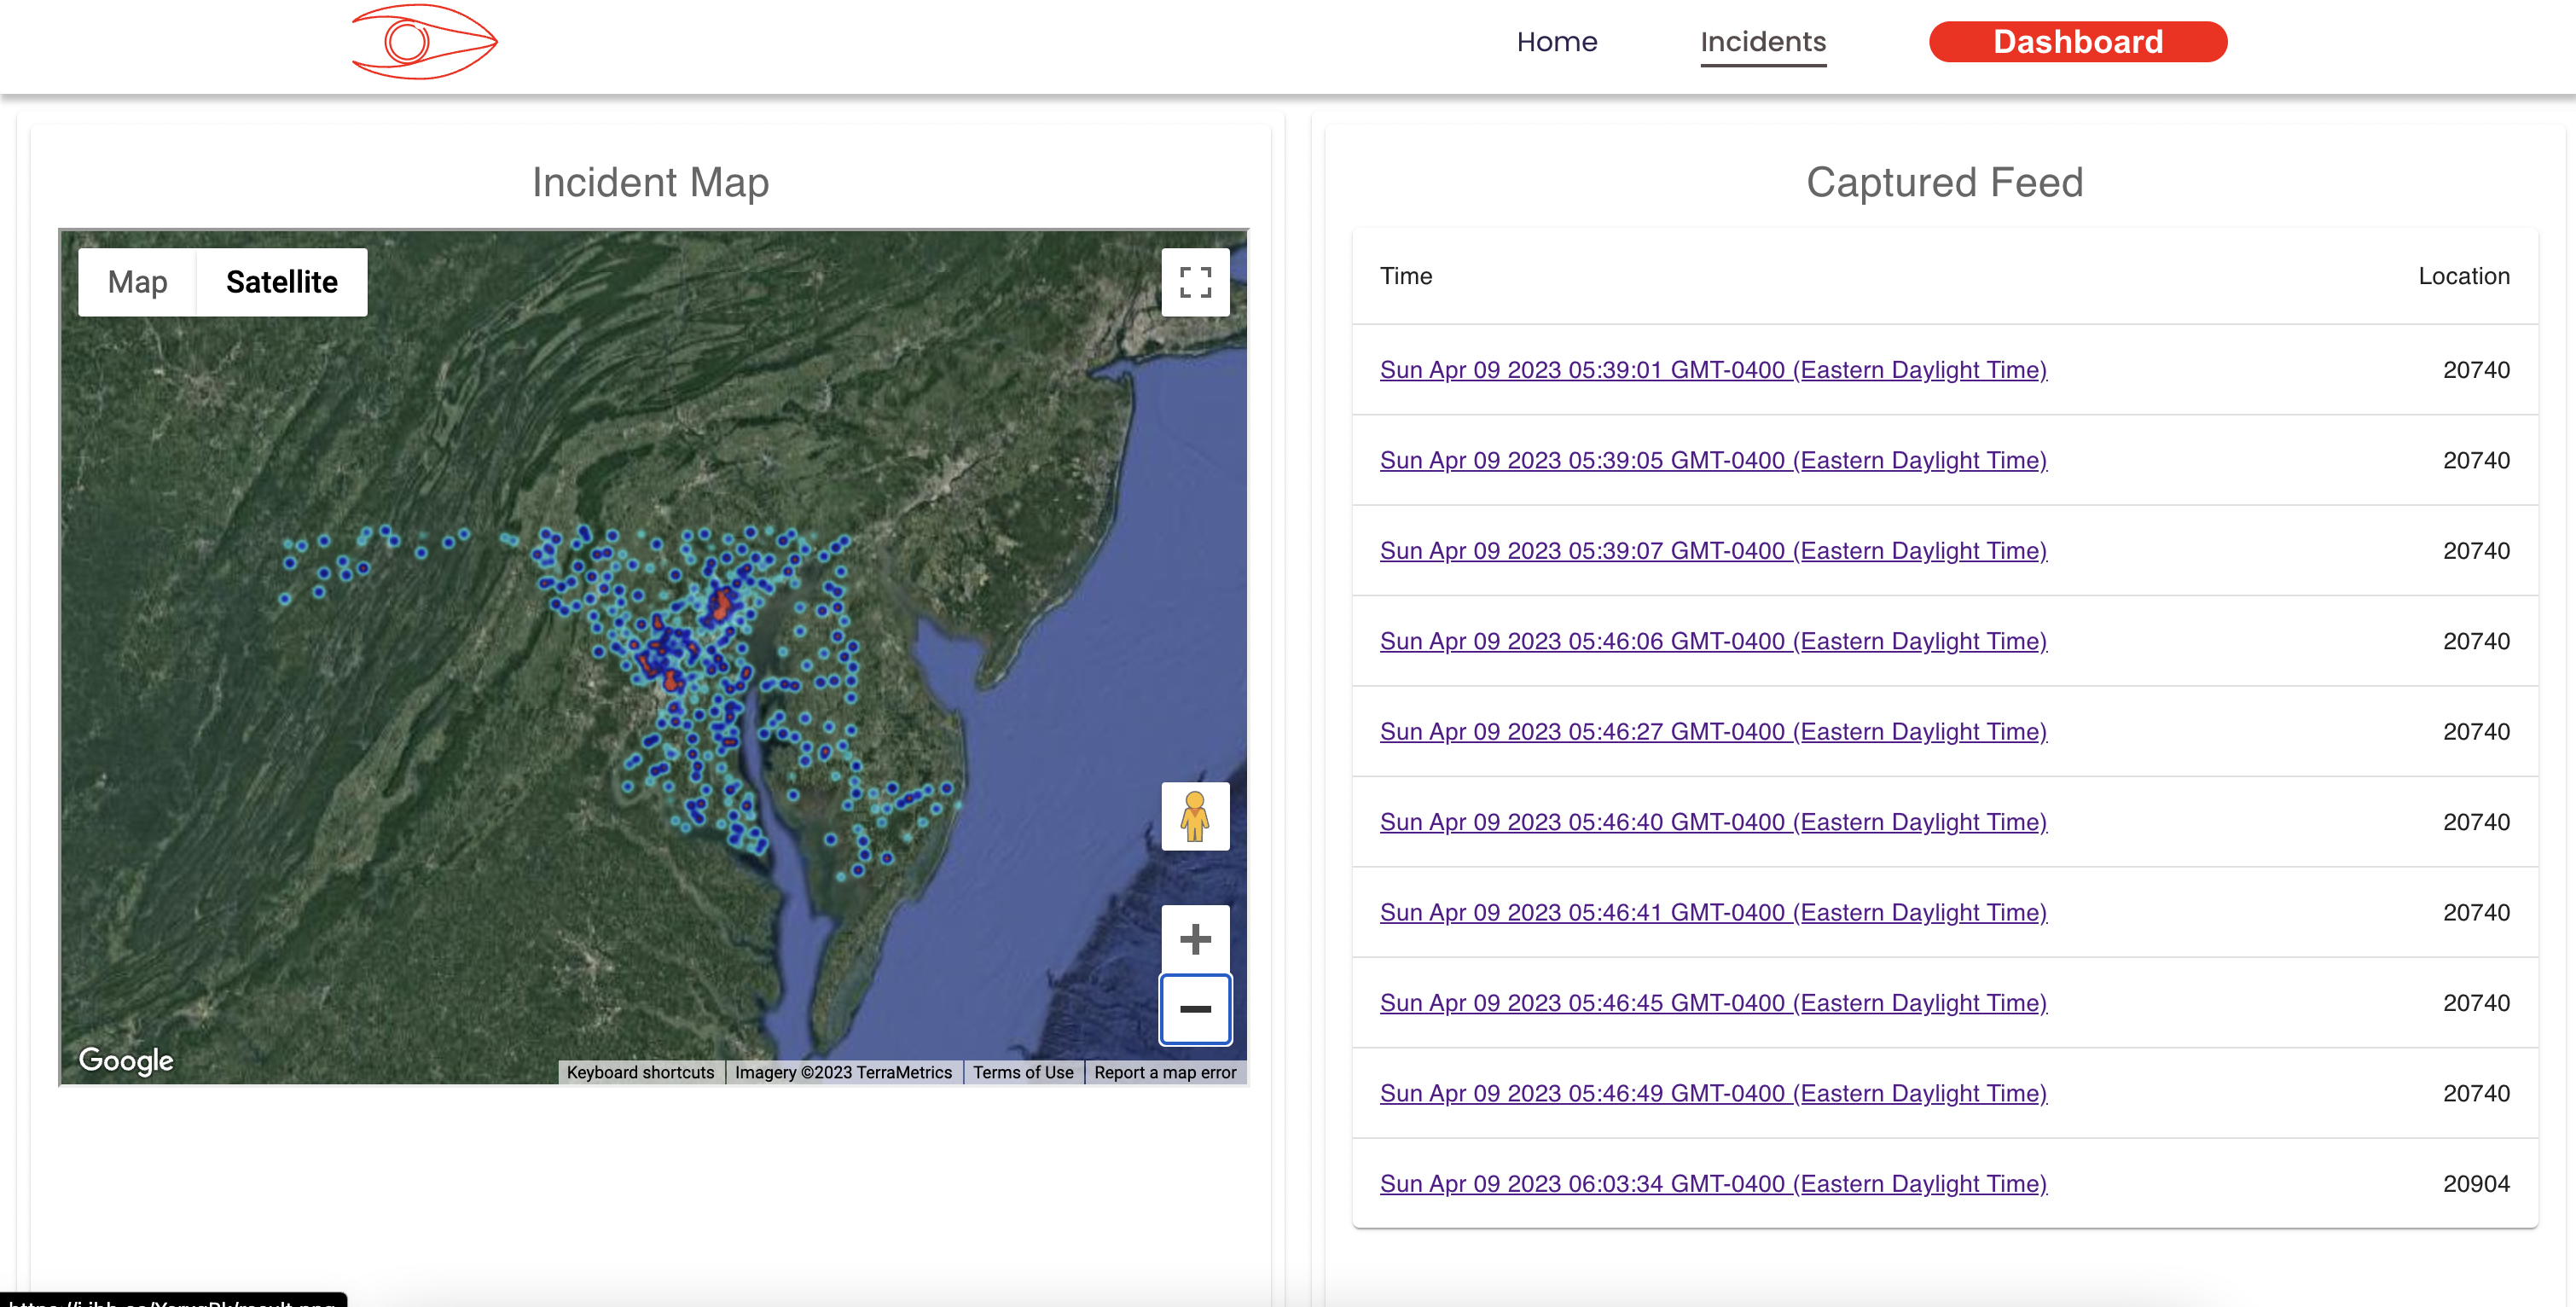Open Keyboard shortcuts on the map
Viewport: 2576px width, 1307px height.
(640, 1072)
